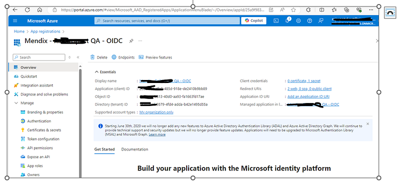Click Delete in the command bar
The image size is (400, 187).
99,57
